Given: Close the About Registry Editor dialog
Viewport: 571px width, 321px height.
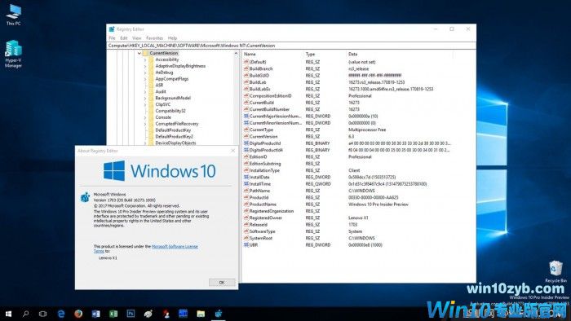Looking at the screenshot, I should (232, 151).
